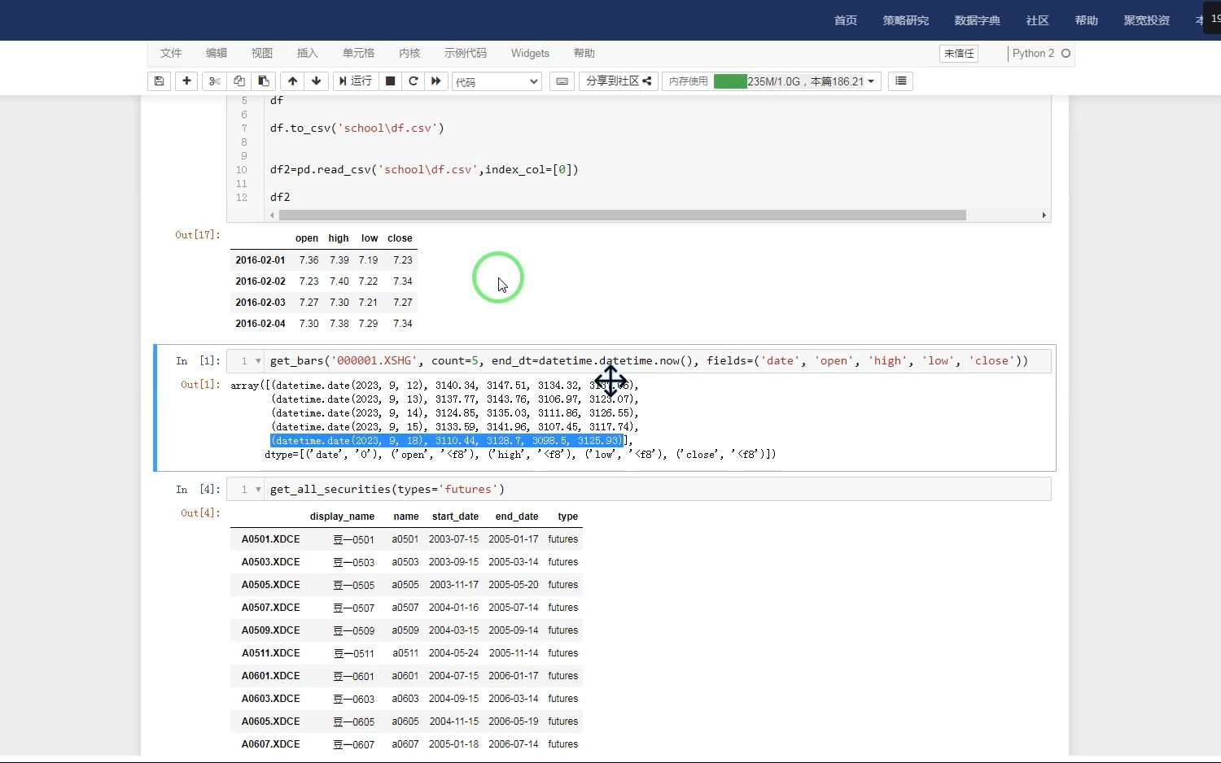Save the notebook with the floppy disk icon
1221x763 pixels.
(159, 81)
